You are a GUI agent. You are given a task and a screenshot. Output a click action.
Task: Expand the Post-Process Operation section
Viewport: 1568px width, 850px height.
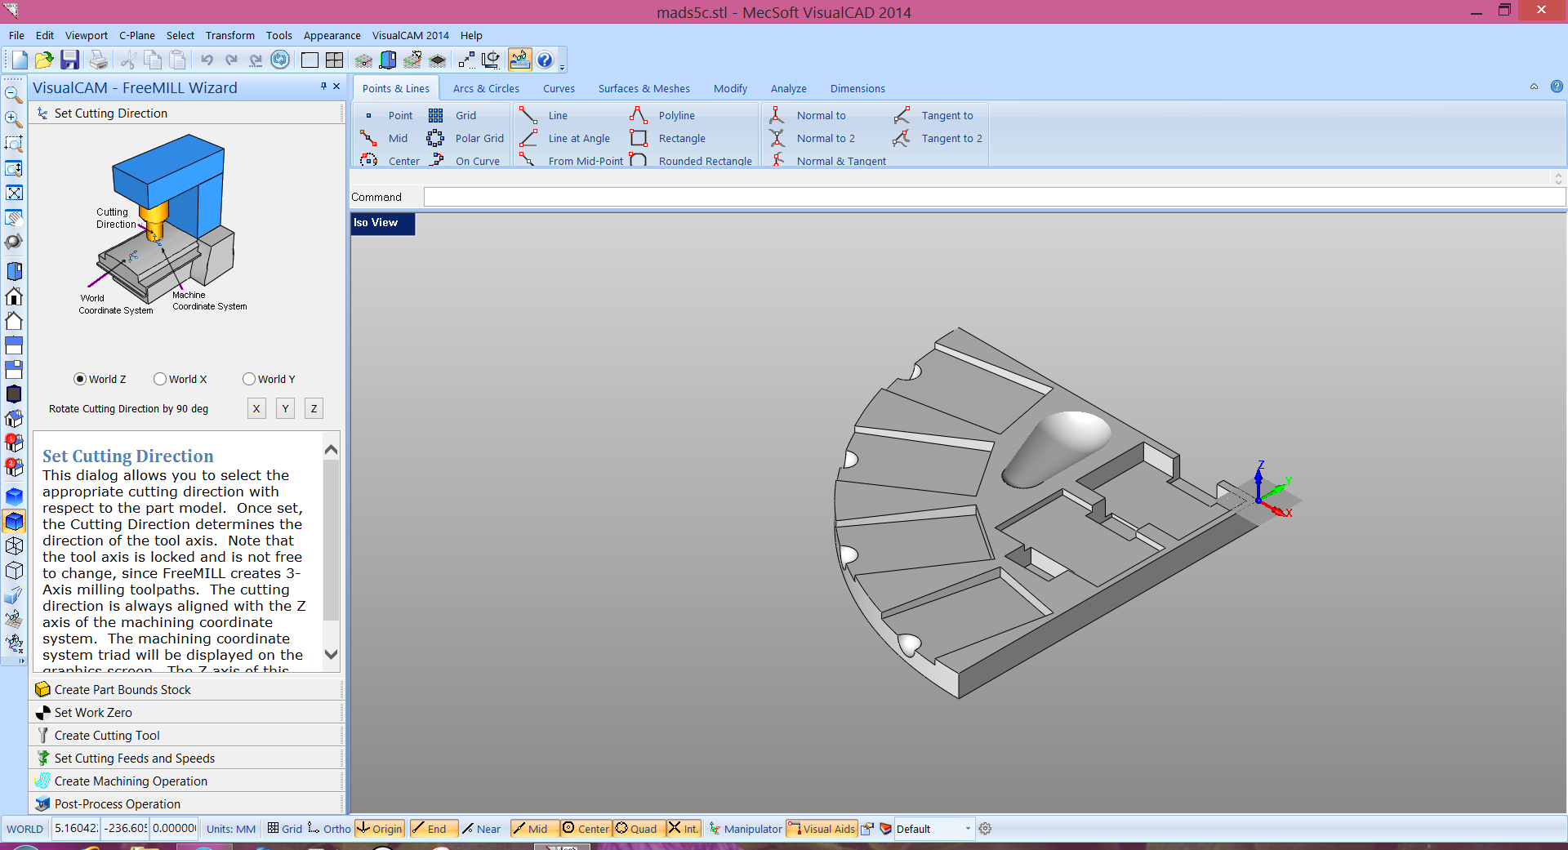[117, 803]
